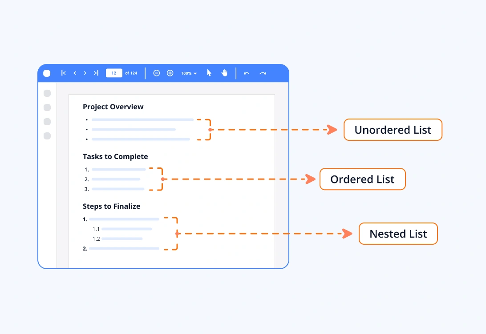
Task: Click the Nested List callout label
Action: click(x=398, y=234)
